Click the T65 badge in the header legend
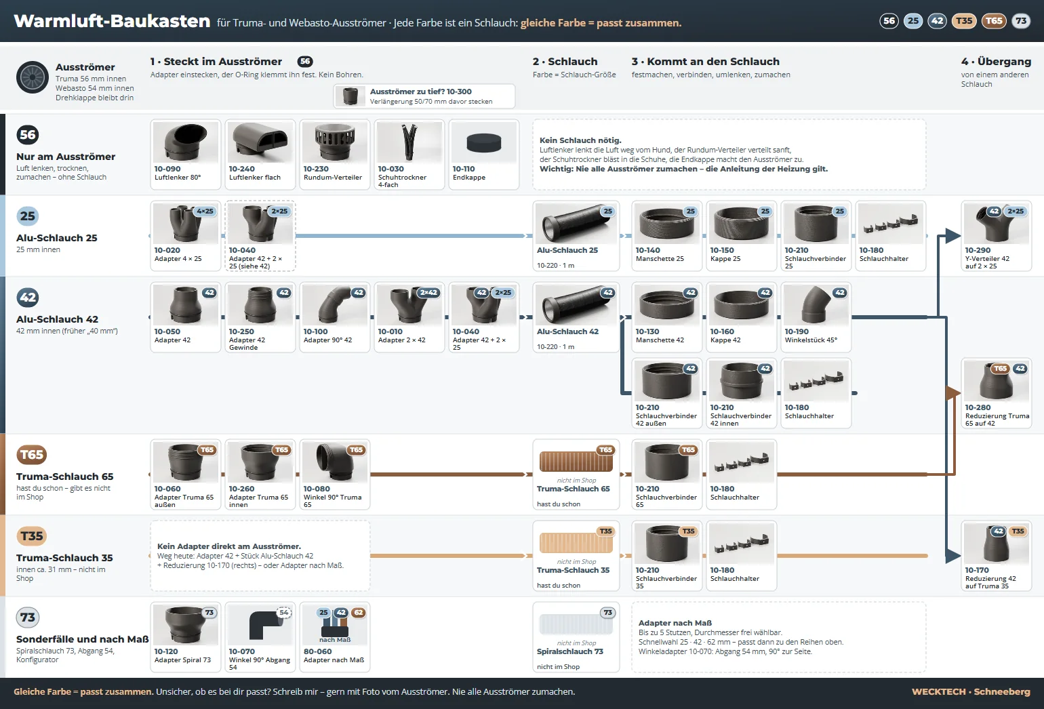1044x709 pixels. [994, 21]
